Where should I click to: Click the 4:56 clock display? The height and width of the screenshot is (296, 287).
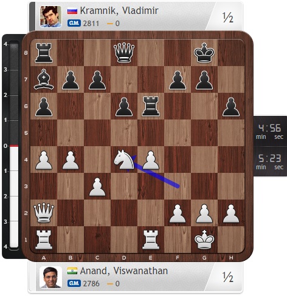pos(270,132)
